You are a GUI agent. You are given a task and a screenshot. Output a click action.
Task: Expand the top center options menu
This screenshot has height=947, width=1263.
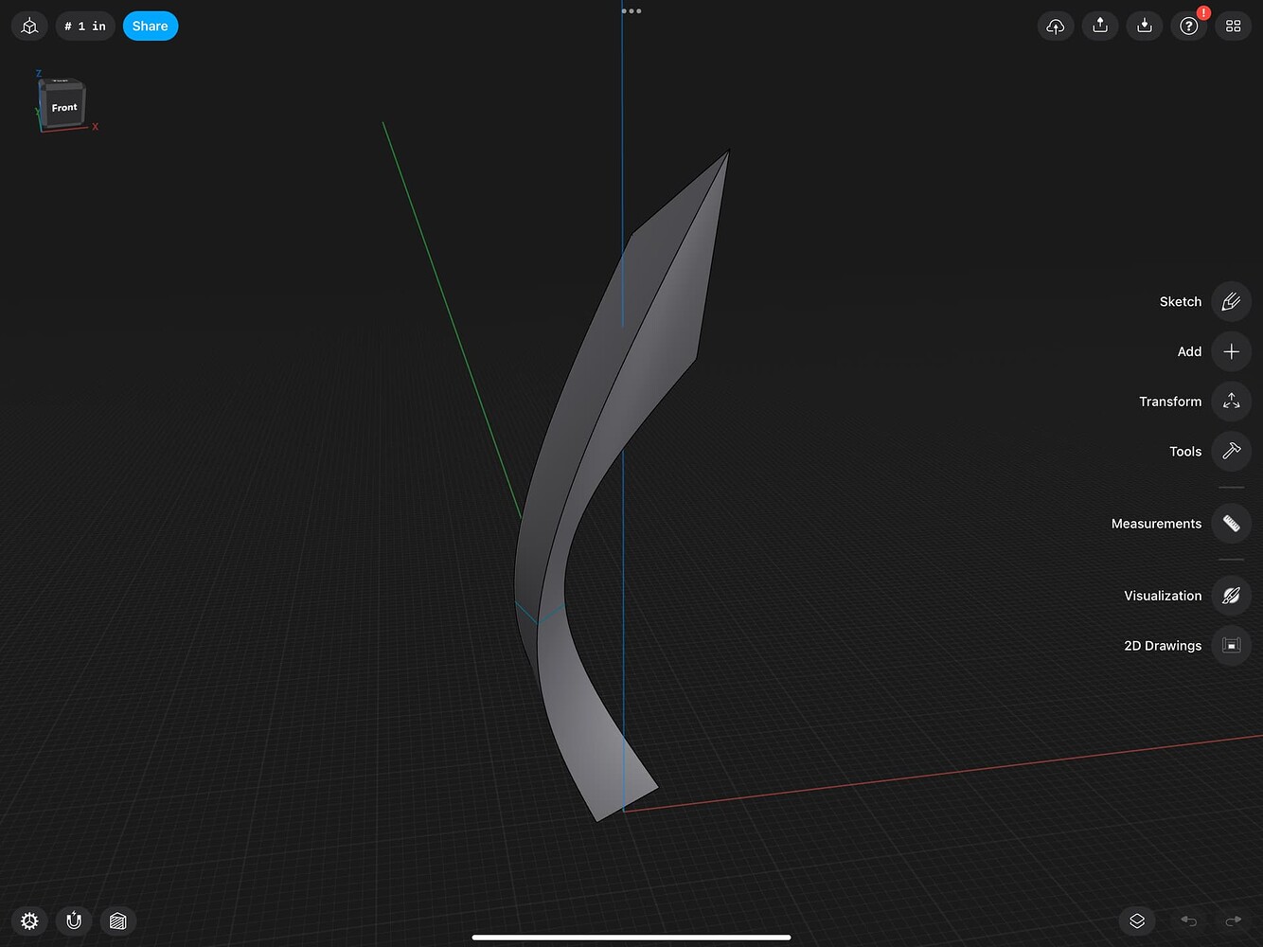click(x=631, y=10)
